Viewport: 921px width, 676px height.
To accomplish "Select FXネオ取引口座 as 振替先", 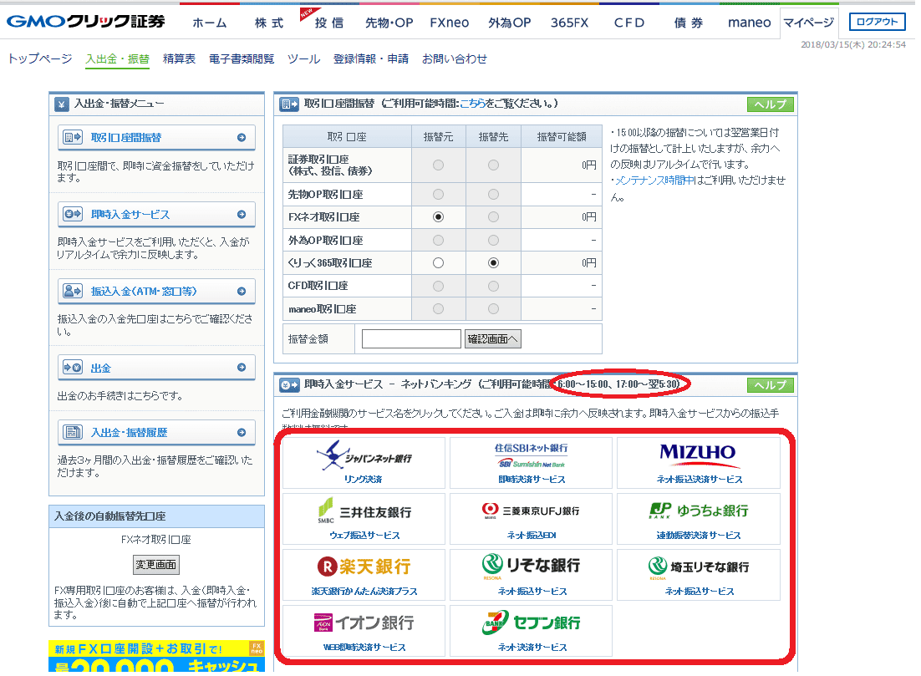I will [x=493, y=216].
